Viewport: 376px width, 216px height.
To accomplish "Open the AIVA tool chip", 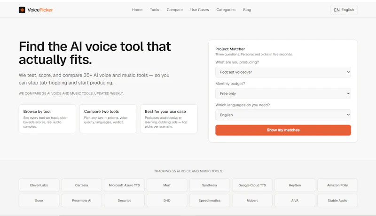I will [x=295, y=201].
